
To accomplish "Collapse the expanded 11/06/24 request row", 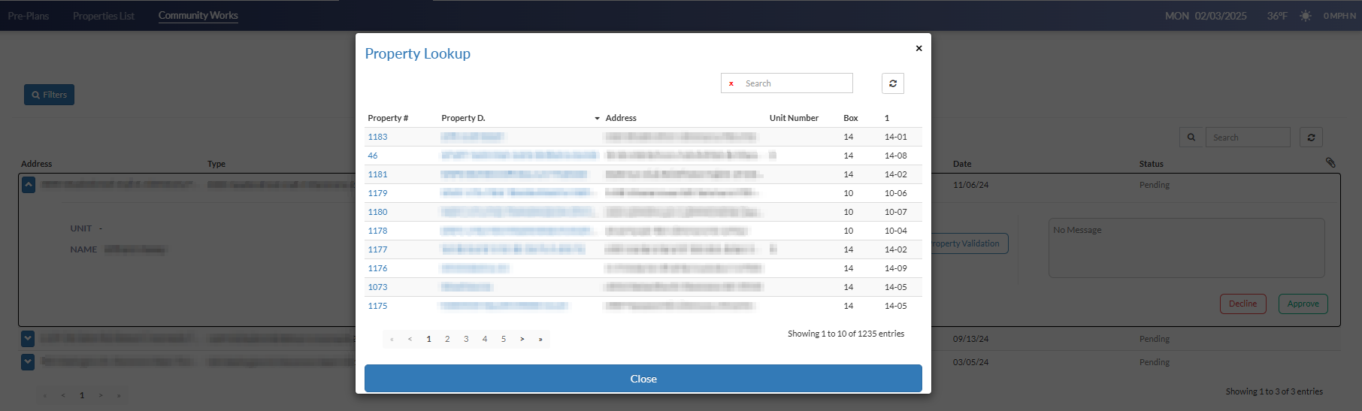I will pos(28,185).
